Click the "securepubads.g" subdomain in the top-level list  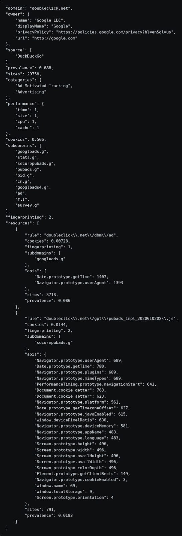[x=34, y=163]
